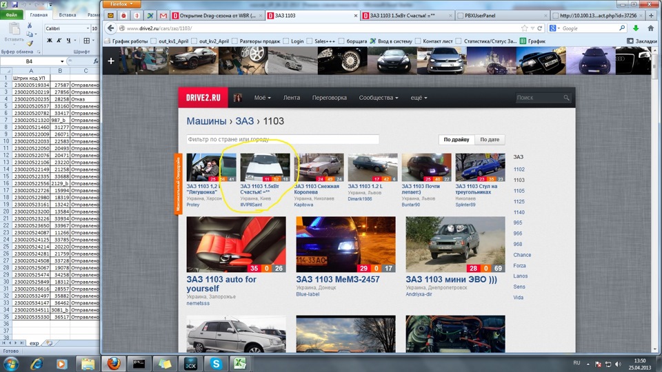Click the site search field Поиск

point(539,97)
